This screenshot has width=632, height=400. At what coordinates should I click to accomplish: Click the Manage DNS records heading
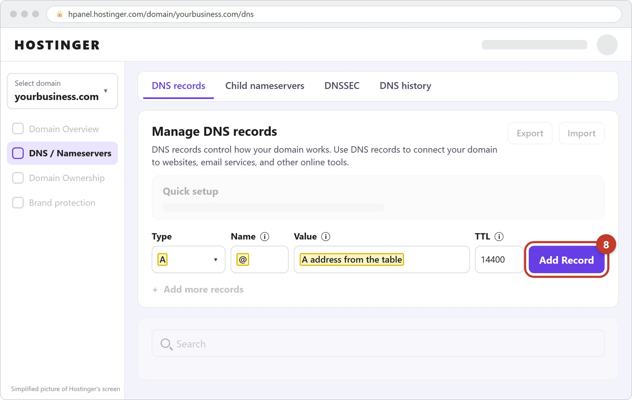pyautogui.click(x=214, y=131)
